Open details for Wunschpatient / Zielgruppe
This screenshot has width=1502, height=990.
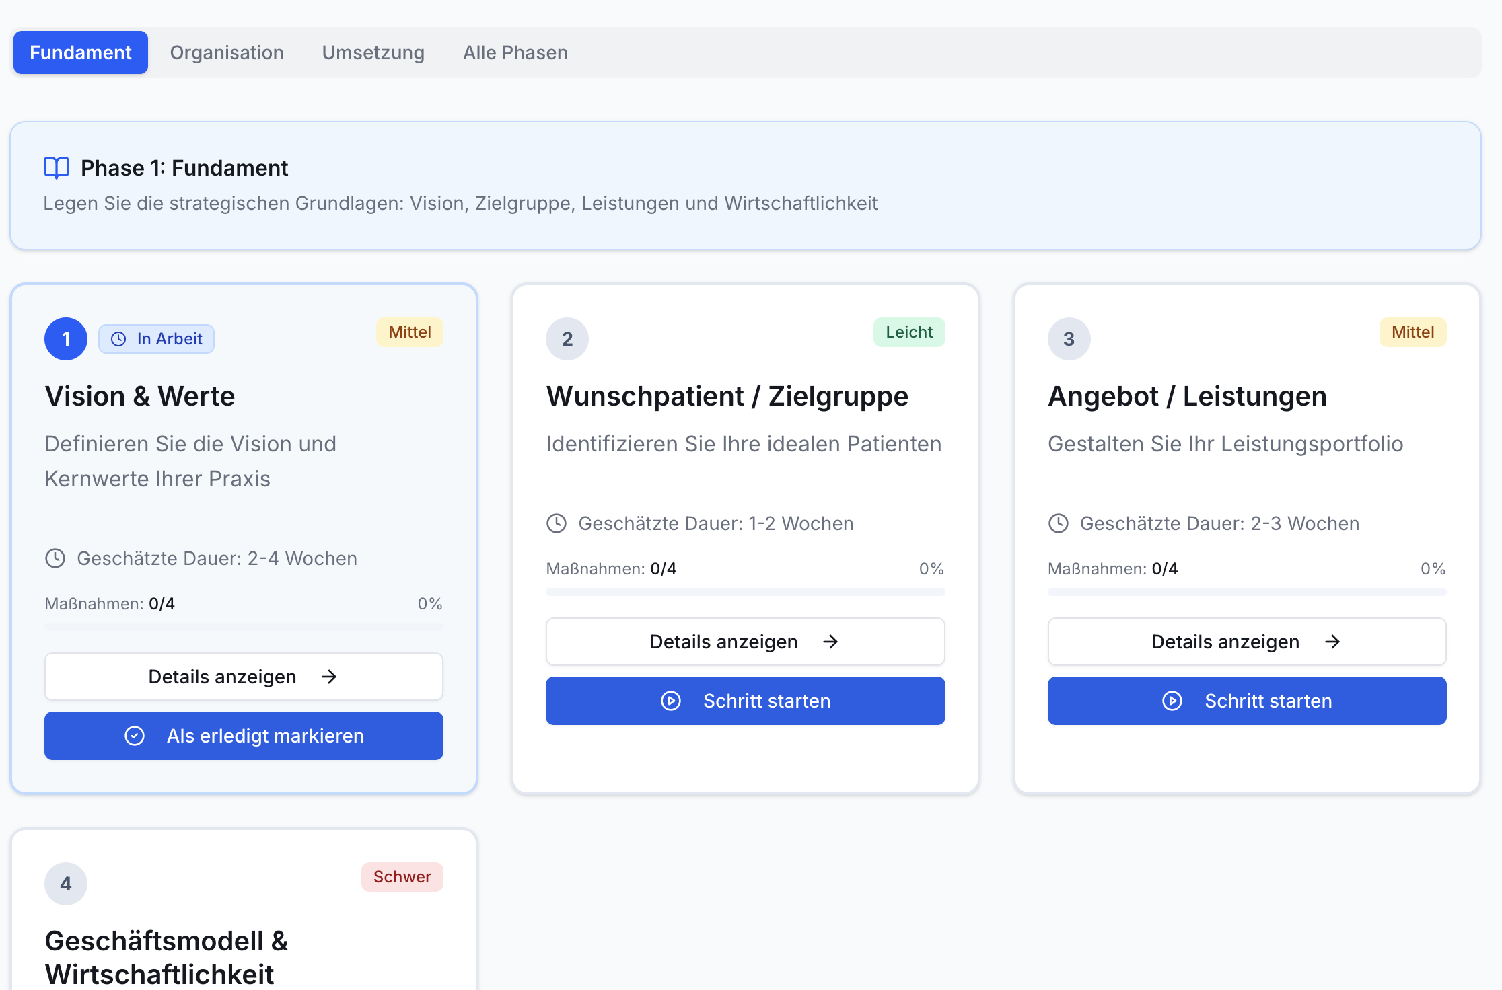[746, 642]
